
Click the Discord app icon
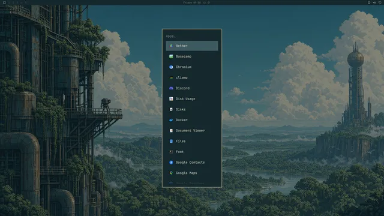(x=171, y=88)
